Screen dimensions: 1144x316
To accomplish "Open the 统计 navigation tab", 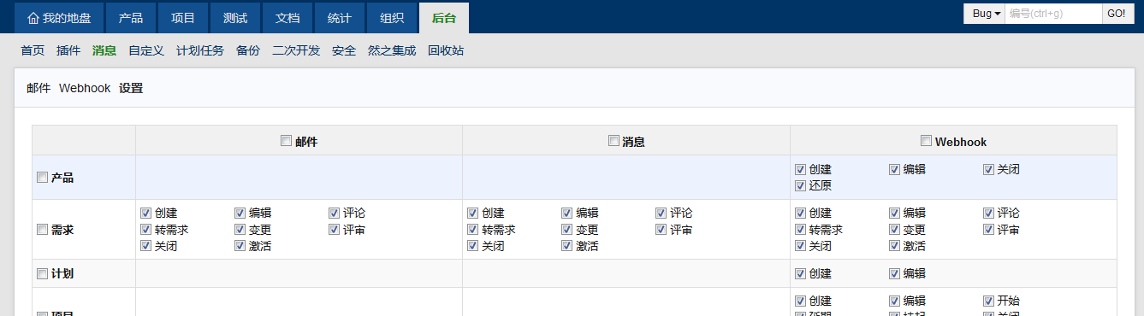I will pyautogui.click(x=340, y=18).
